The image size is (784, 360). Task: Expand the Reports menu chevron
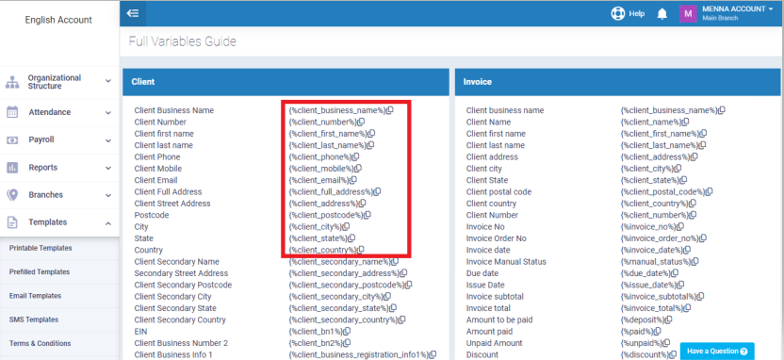click(108, 169)
